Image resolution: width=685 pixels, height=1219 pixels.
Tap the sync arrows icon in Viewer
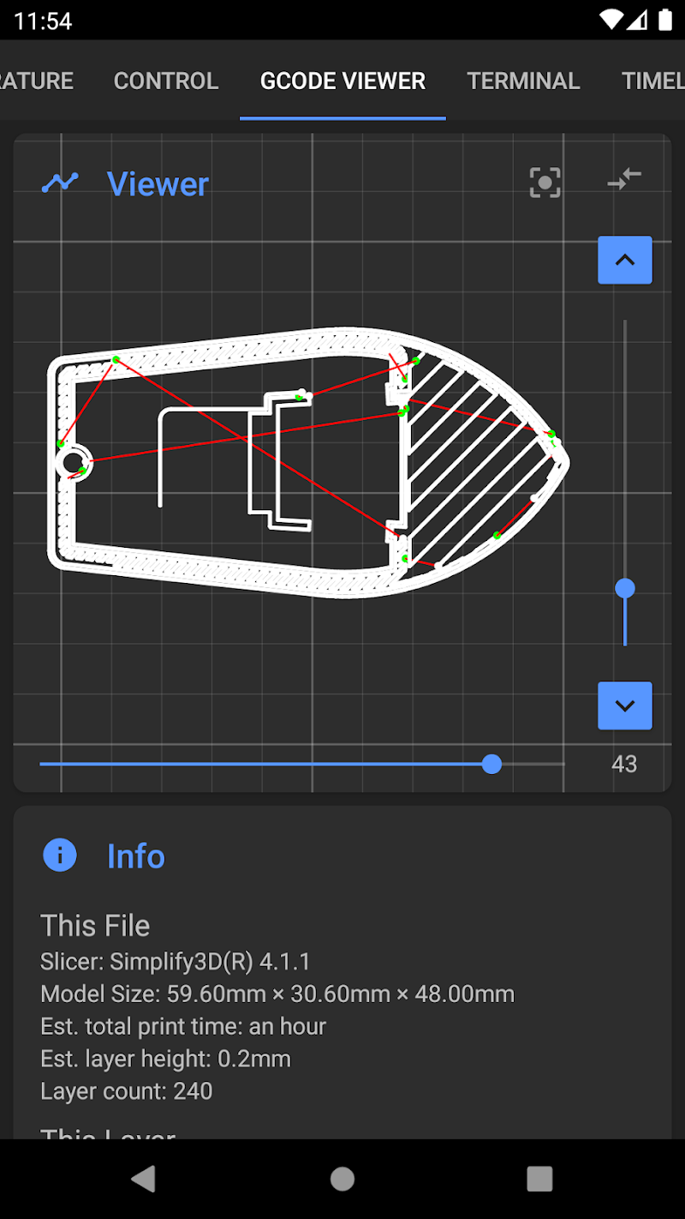pyautogui.click(x=624, y=180)
